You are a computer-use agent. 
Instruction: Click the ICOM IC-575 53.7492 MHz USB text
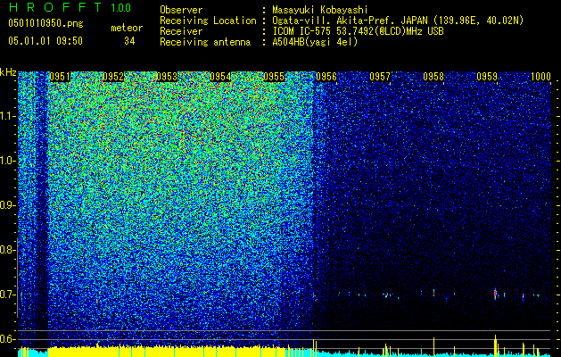point(359,31)
